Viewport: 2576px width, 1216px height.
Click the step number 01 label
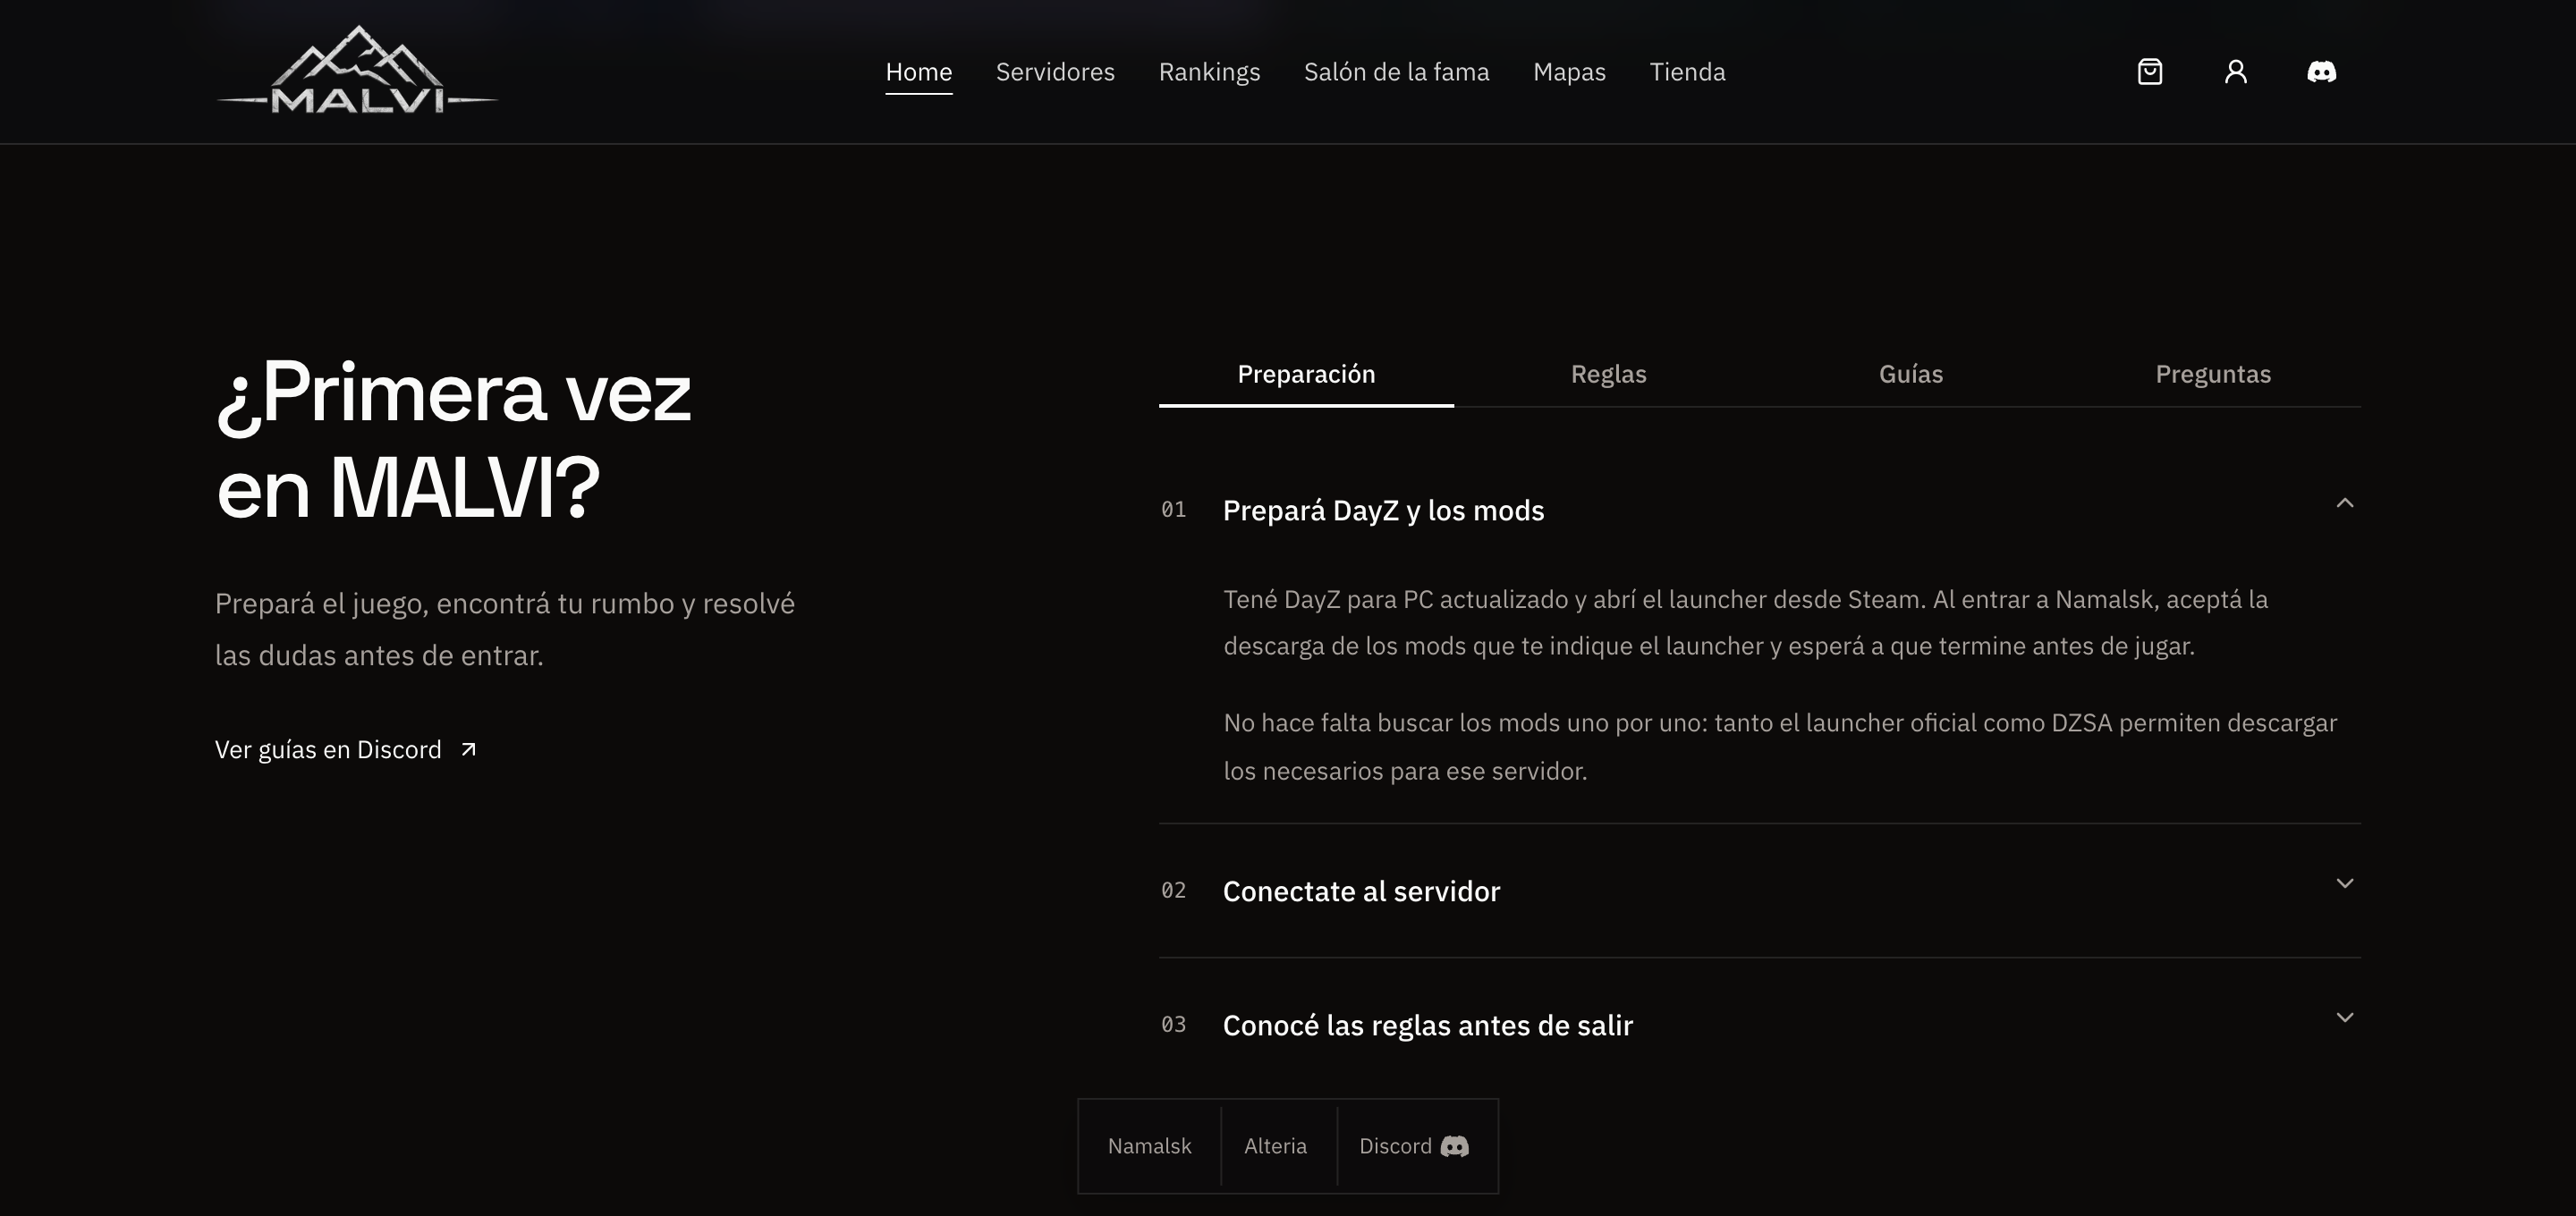(1173, 510)
